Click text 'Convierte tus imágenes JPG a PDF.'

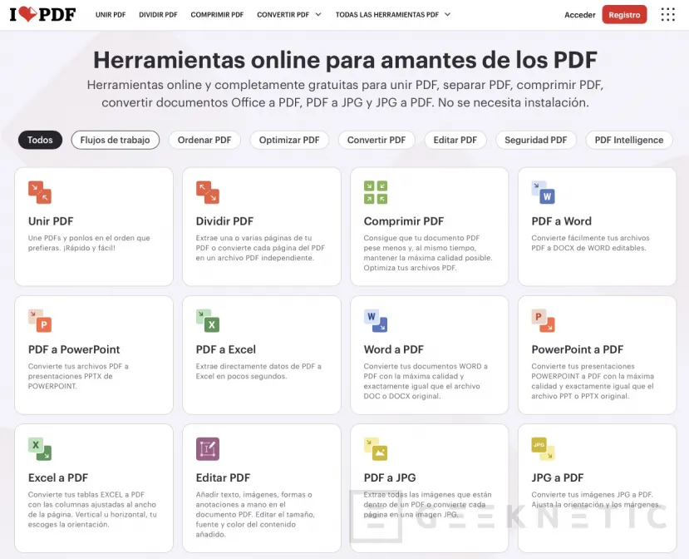(x=593, y=495)
